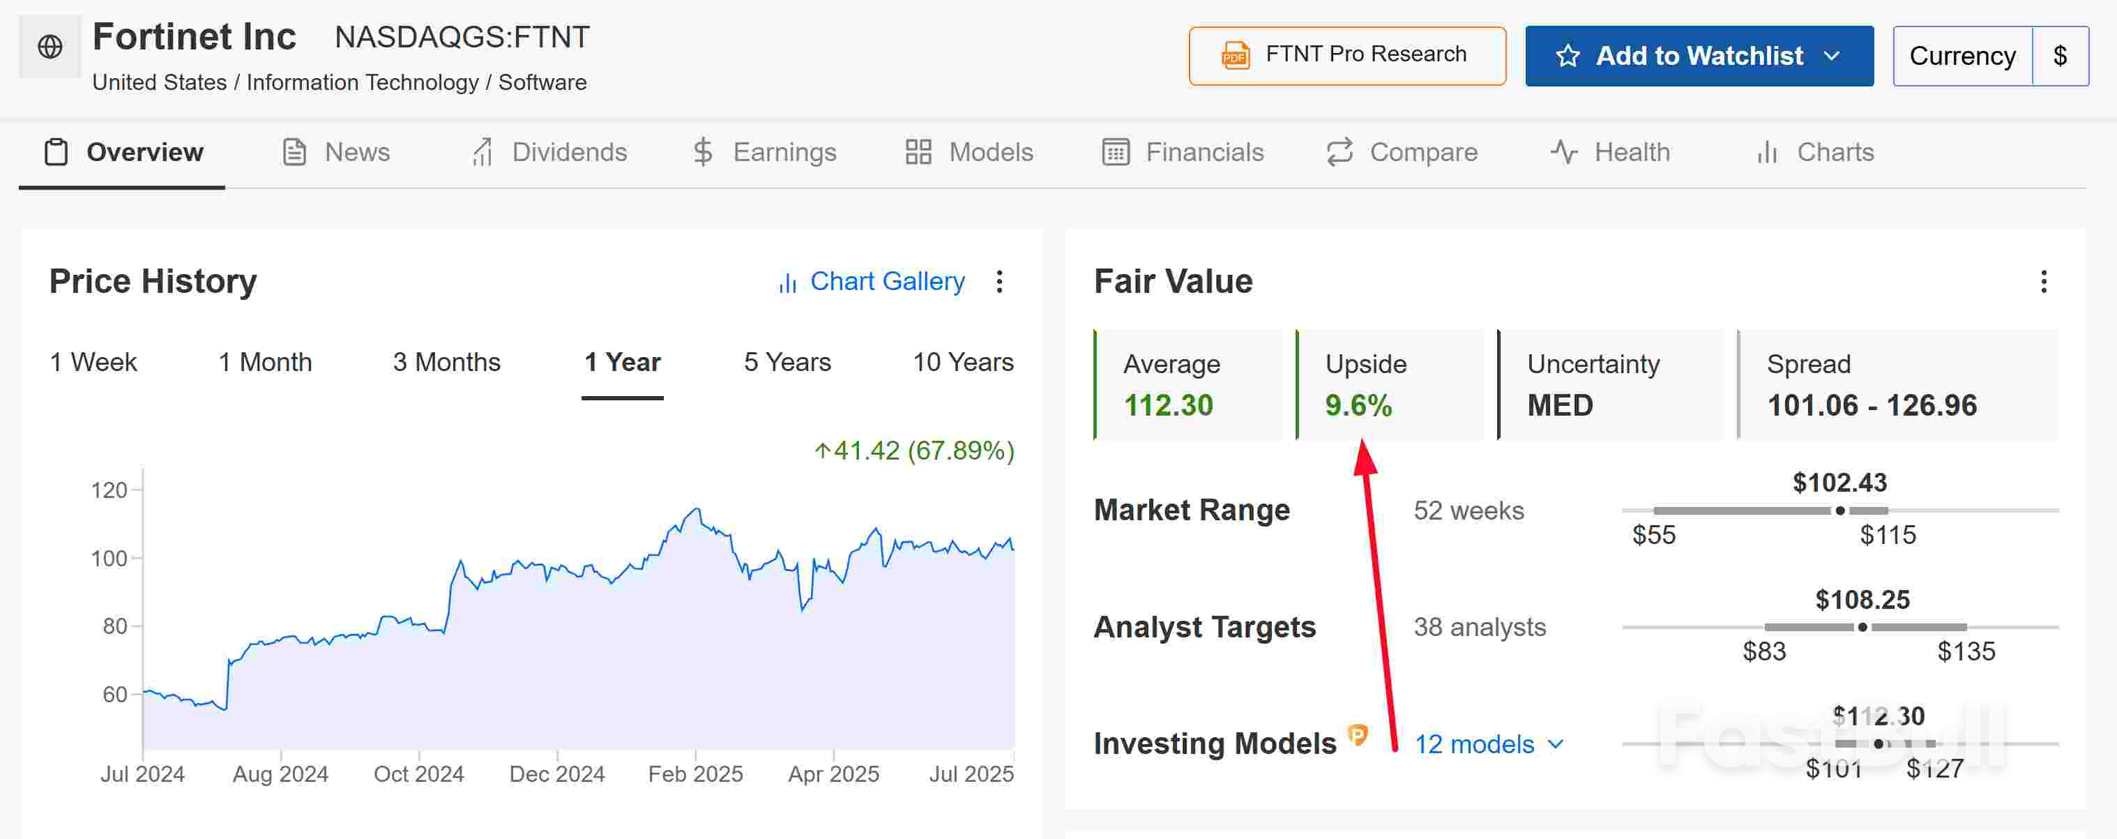Click the Compare arrows icon
Image resolution: width=2117 pixels, height=839 pixels.
(x=1339, y=151)
